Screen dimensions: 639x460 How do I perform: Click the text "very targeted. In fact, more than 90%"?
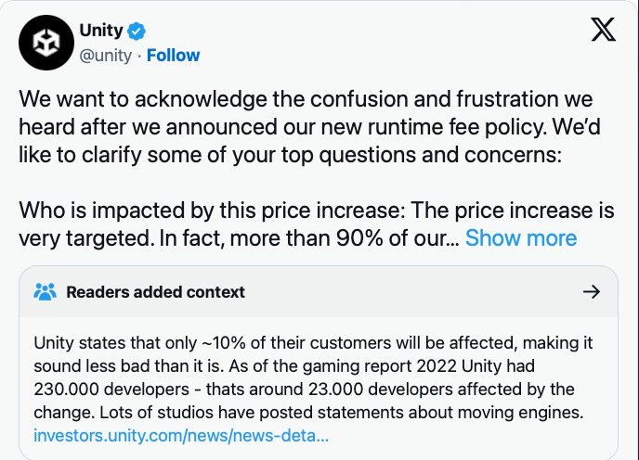coord(201,238)
